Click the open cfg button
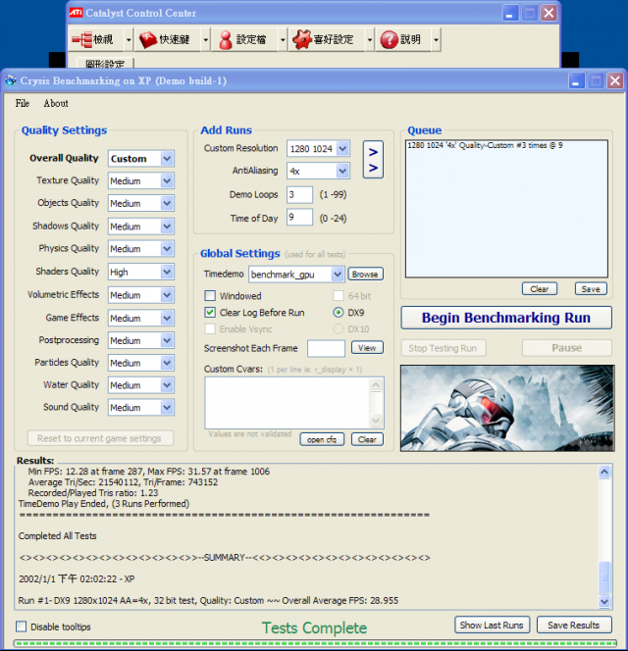The image size is (628, 651). (x=322, y=439)
